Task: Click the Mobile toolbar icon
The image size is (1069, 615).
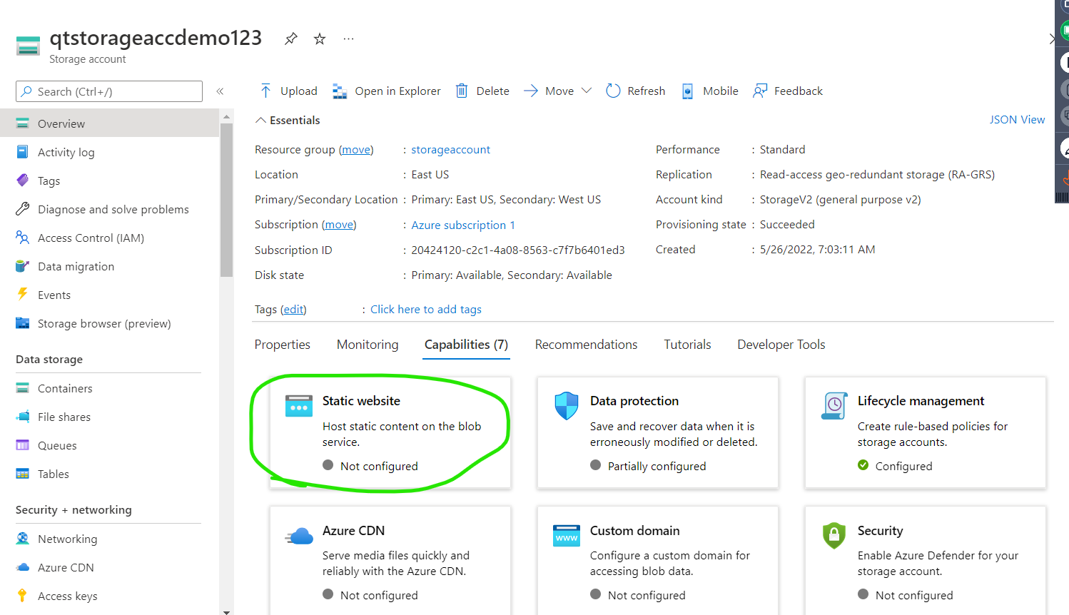Action: pyautogui.click(x=687, y=91)
